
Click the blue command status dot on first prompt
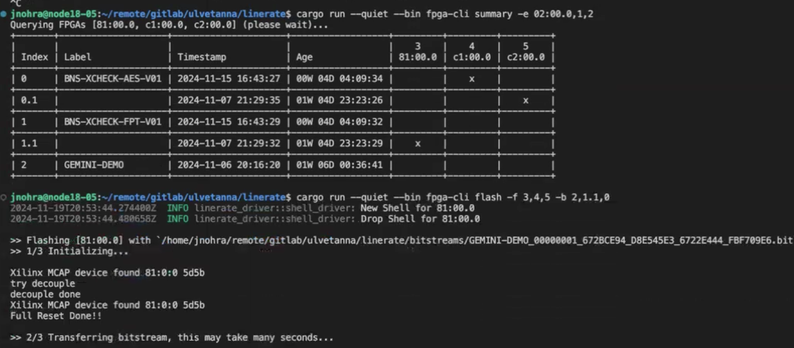(4, 14)
